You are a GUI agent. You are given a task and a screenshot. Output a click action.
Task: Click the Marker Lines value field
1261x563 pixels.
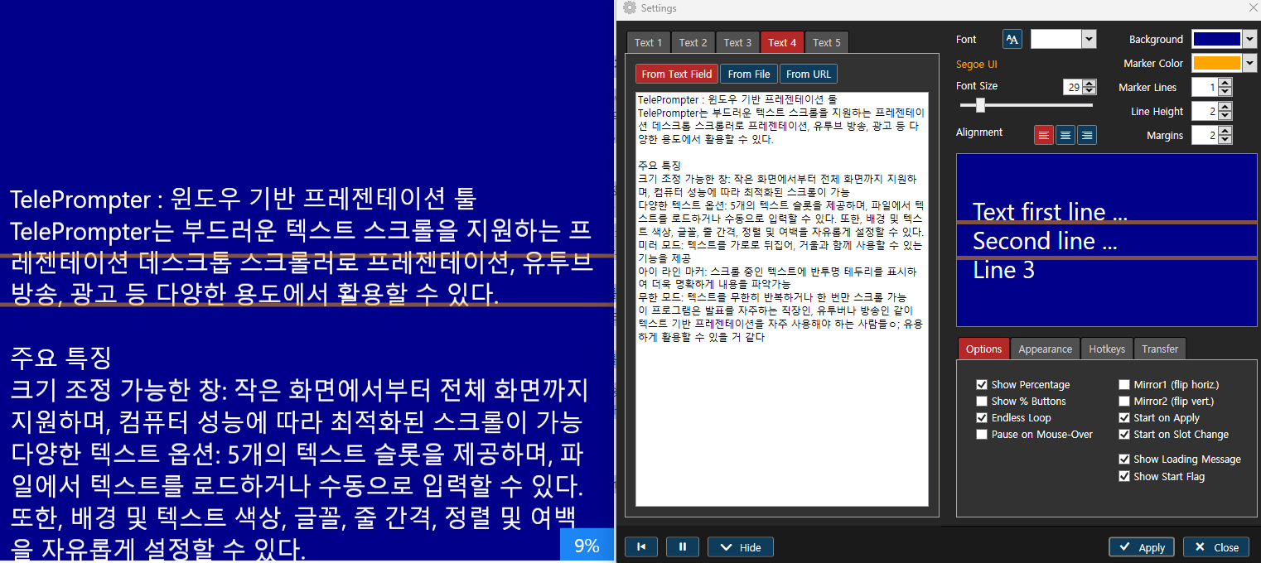(x=1205, y=87)
